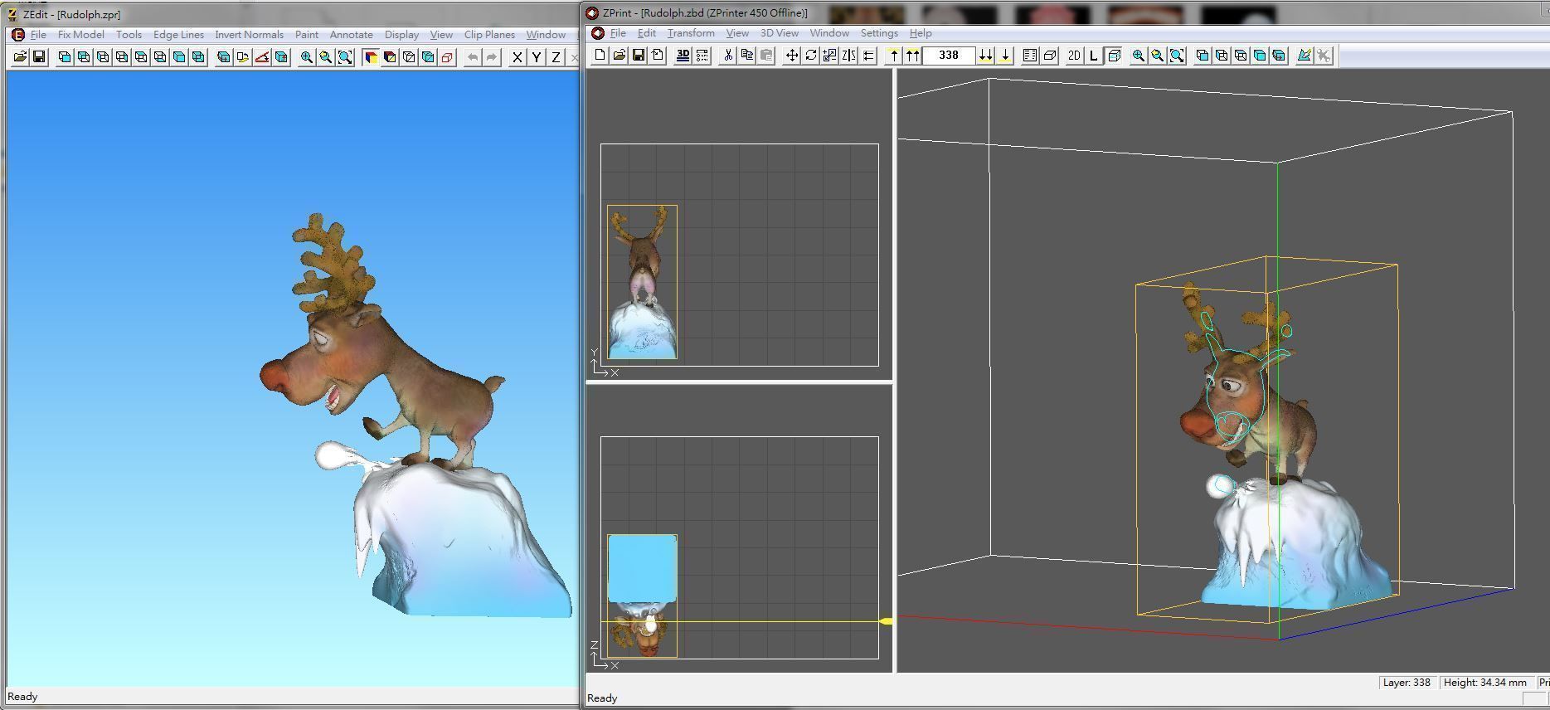Viewport: 1550px width, 710px height.
Task: Click the yellow layer slider handle
Action: pos(886,621)
